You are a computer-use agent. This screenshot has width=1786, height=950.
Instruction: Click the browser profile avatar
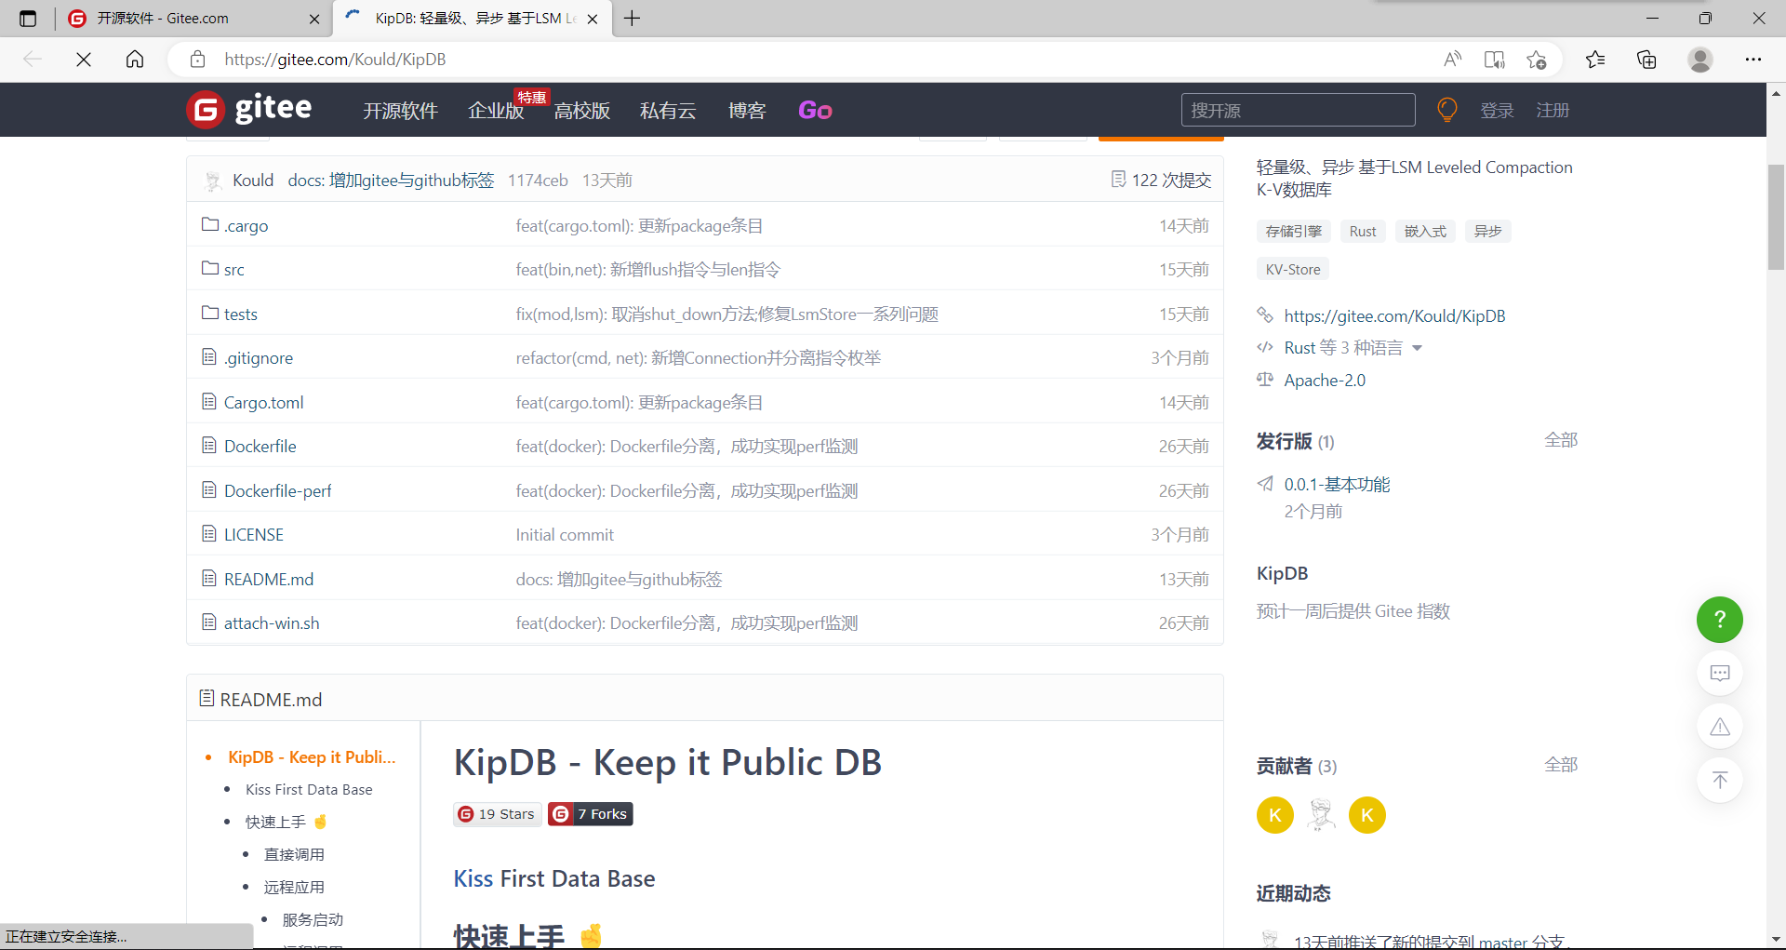(x=1700, y=60)
